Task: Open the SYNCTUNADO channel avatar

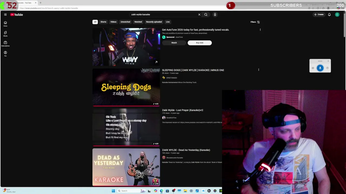Action: tap(164, 78)
